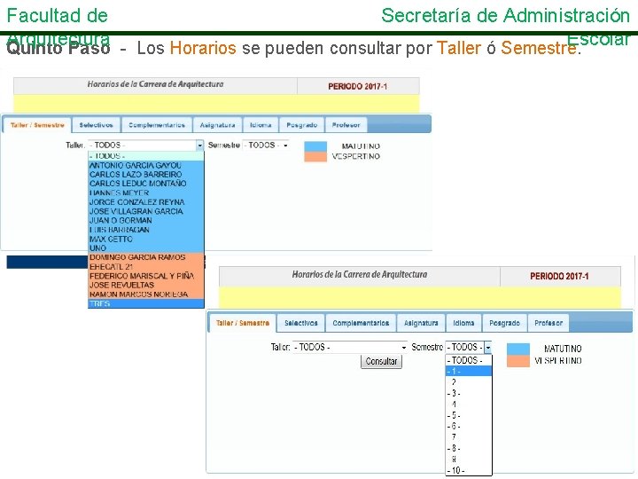Switch to Profesor tab in upper panel

point(346,125)
